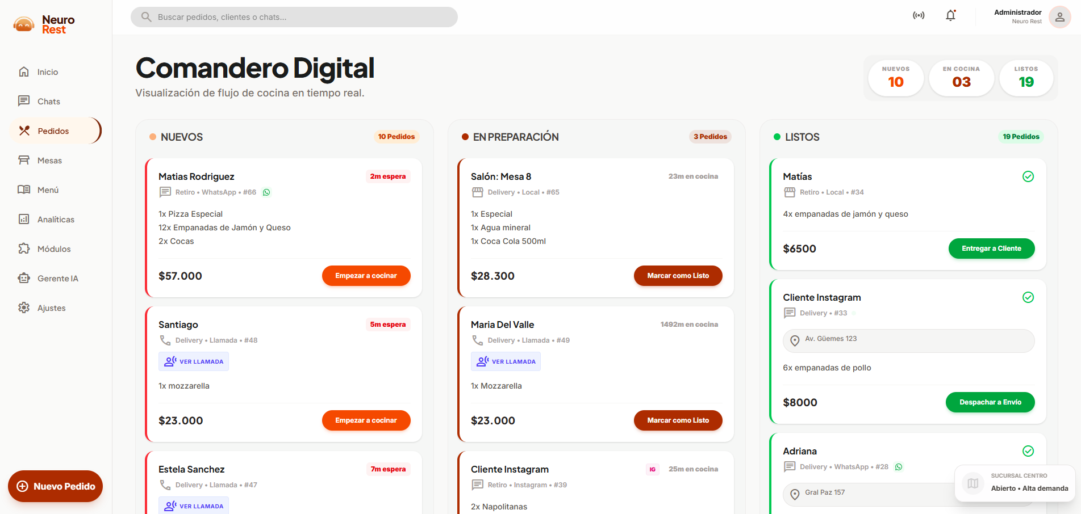Click the WhatsApp icon on Matias Rodriguez order
The image size is (1081, 514).
point(266,192)
